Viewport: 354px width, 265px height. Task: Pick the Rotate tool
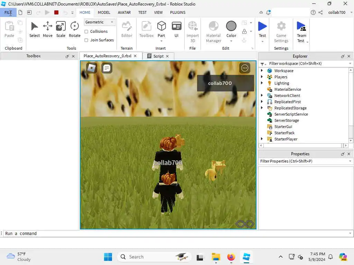75,30
